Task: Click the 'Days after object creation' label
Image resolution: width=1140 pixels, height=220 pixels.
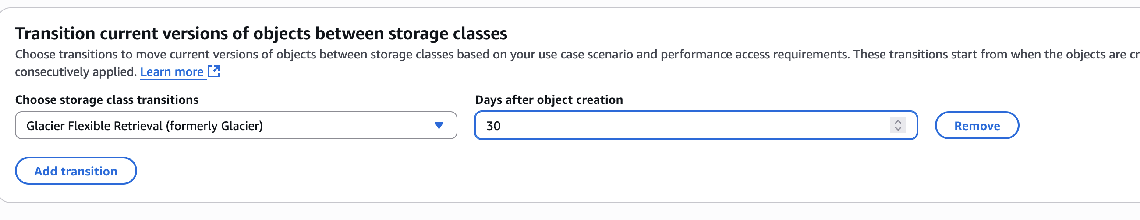Action: click(549, 100)
